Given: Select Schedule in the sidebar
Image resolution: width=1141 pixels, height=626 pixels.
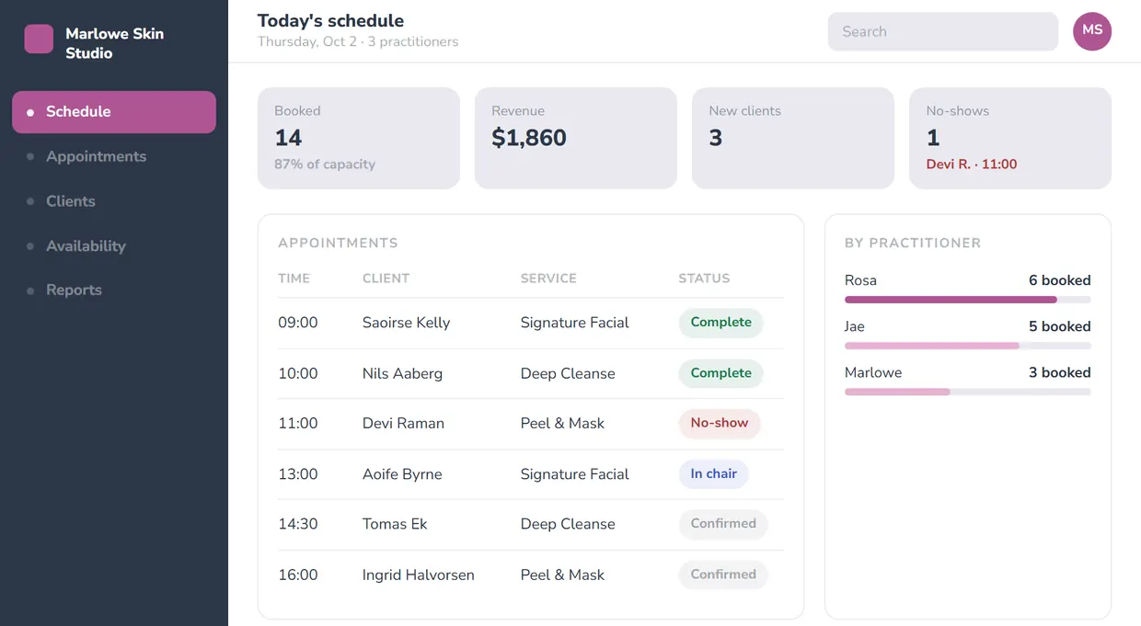Looking at the screenshot, I should coord(114,112).
